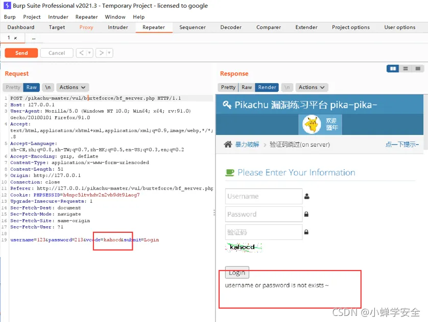Image resolution: width=428 pixels, height=322 pixels.
Task: Add a new Repeater tab
Action: [x=34, y=38]
